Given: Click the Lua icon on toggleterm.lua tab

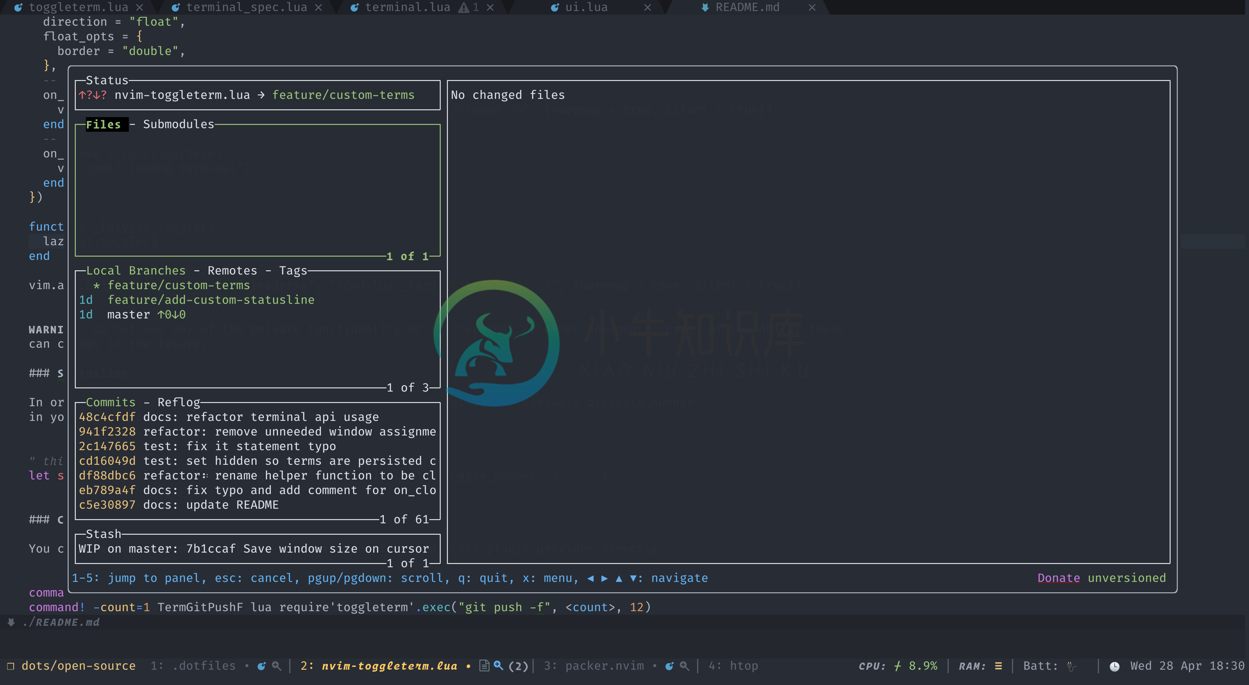Looking at the screenshot, I should coord(19,7).
